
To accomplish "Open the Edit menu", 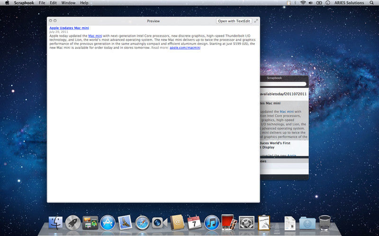I will [53, 3].
